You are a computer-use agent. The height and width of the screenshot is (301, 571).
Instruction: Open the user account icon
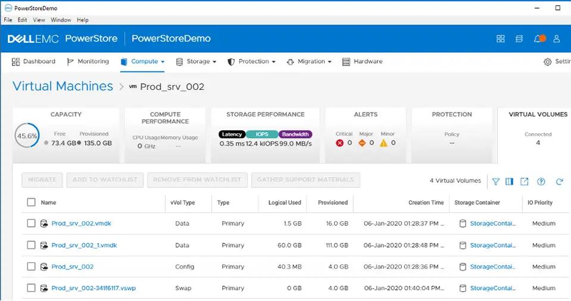(x=557, y=39)
